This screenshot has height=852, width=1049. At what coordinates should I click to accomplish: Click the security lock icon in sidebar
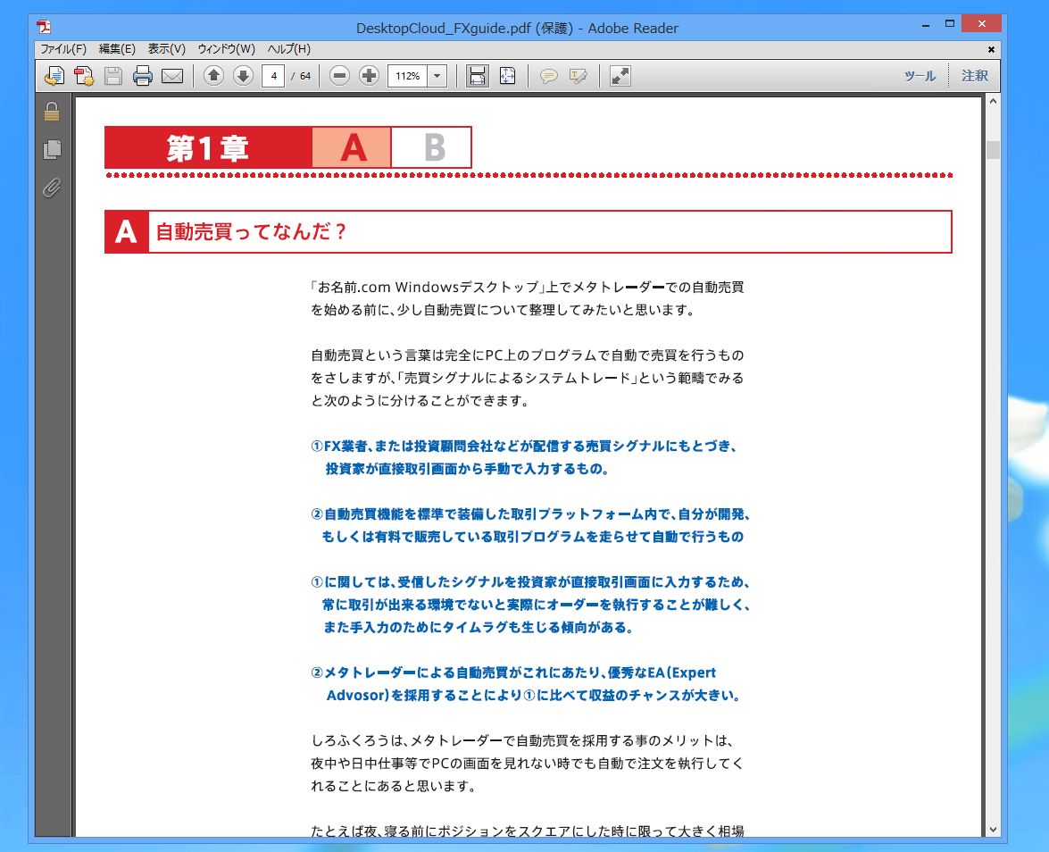tap(52, 112)
